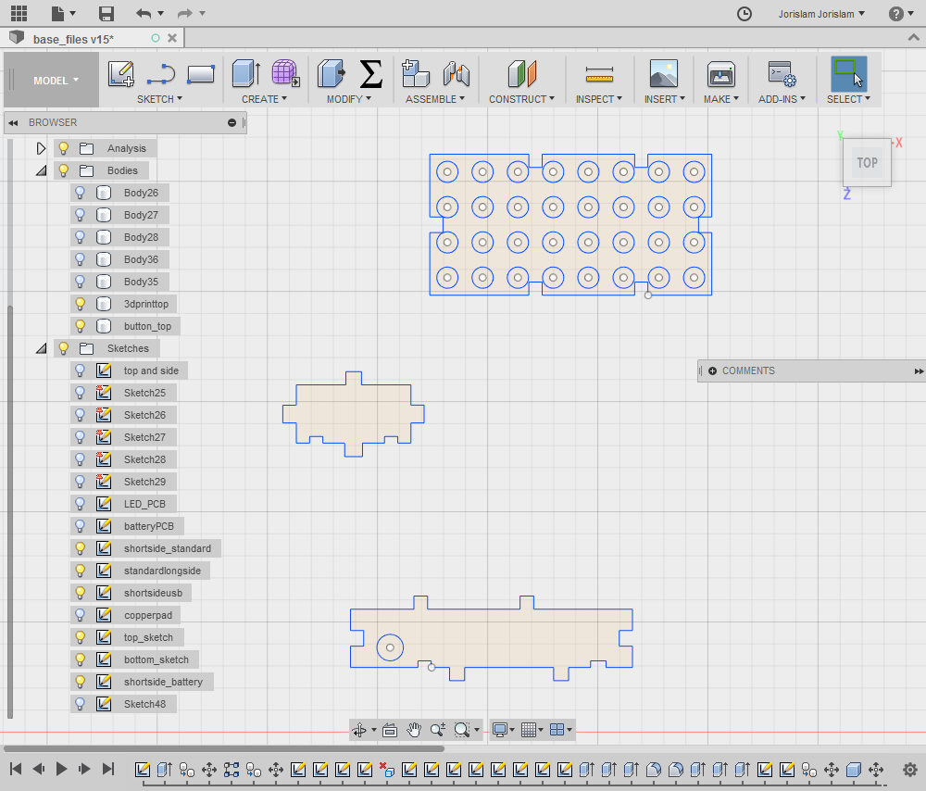Click the TOP face of view cube

click(867, 162)
